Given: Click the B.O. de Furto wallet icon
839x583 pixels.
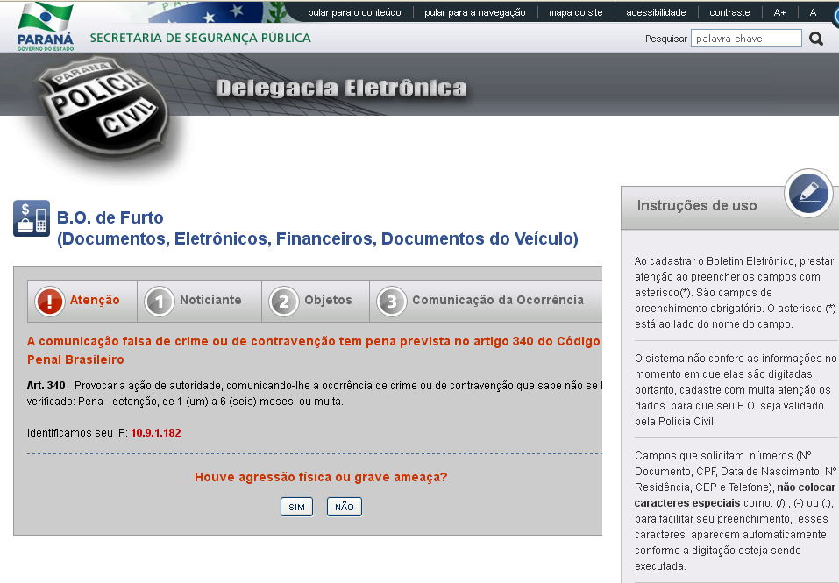Looking at the screenshot, I should 32,218.
